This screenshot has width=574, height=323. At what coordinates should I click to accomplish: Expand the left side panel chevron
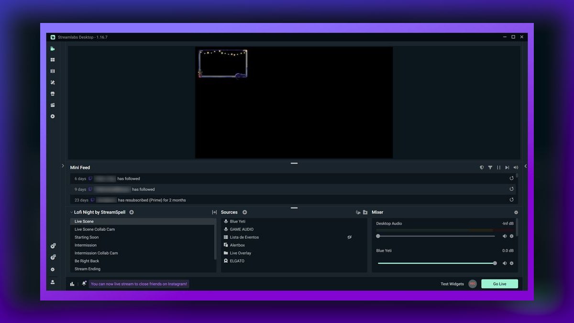[x=63, y=166]
